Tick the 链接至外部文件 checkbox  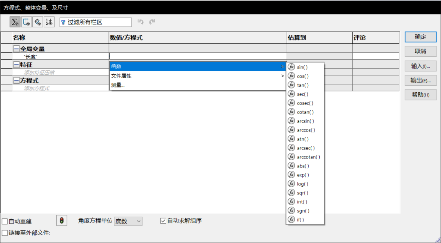coord(5,233)
